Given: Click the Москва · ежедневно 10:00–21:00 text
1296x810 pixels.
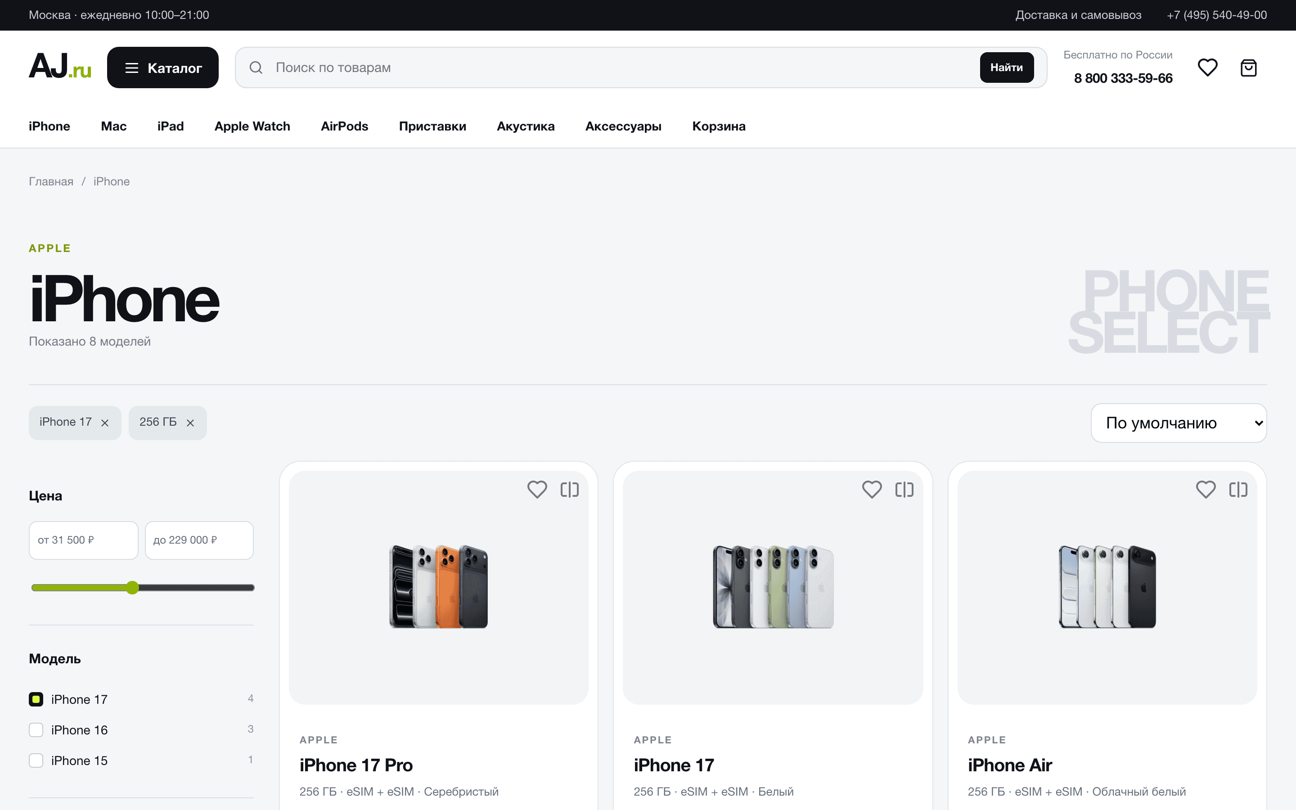Looking at the screenshot, I should 119,15.
